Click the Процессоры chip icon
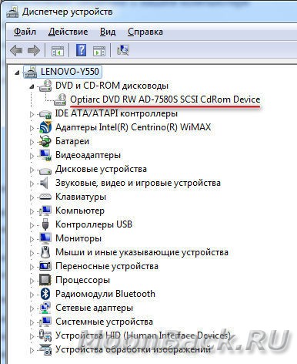The height and width of the screenshot is (364, 297). click(x=45, y=280)
